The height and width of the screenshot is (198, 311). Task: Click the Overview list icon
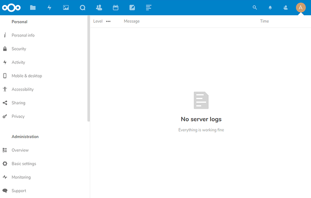(5, 150)
